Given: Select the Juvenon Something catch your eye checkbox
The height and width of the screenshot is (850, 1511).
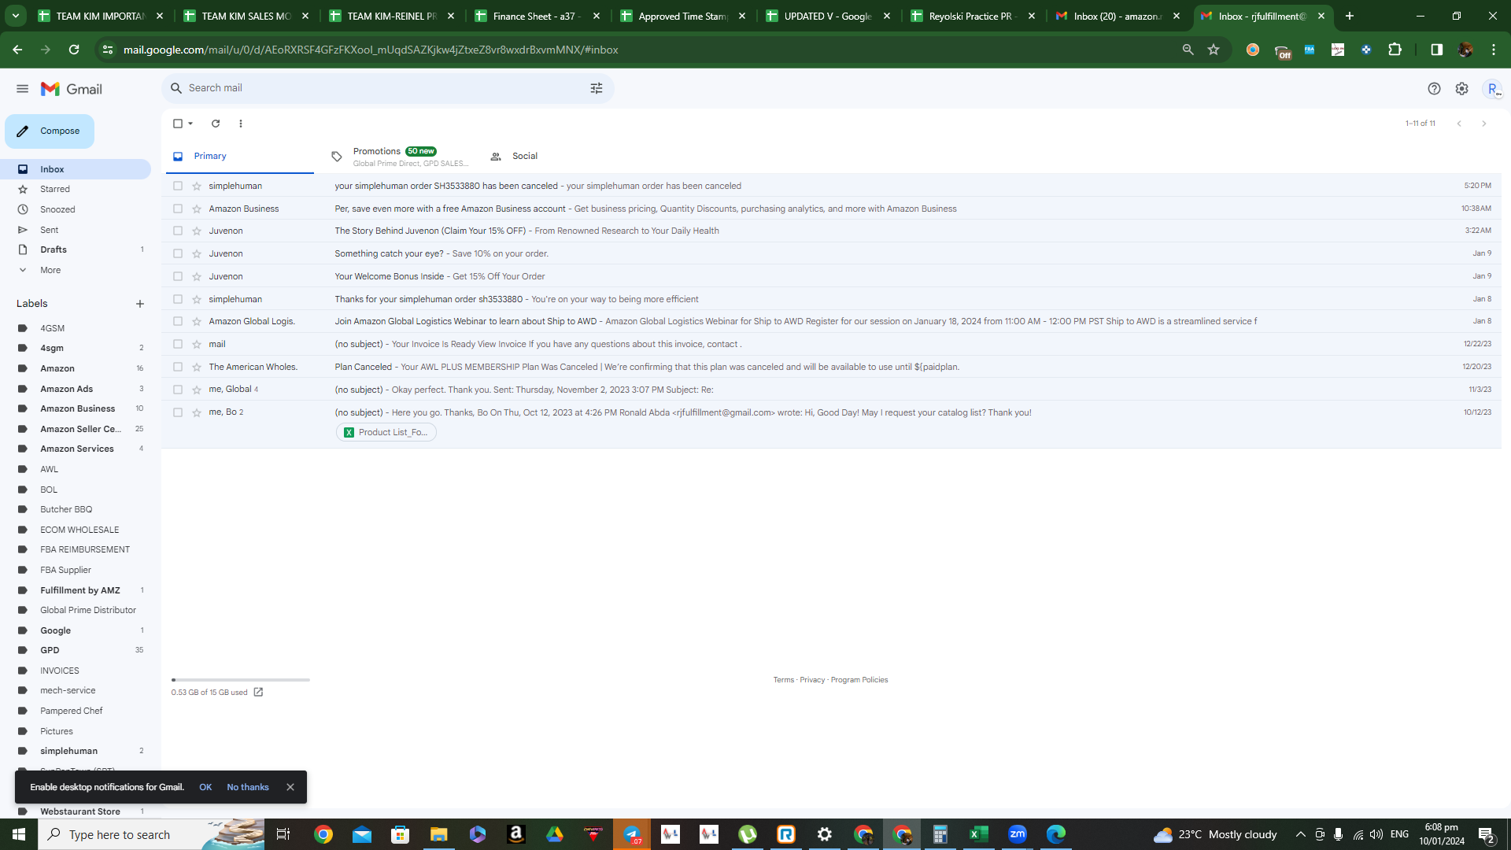Looking at the screenshot, I should 178,253.
